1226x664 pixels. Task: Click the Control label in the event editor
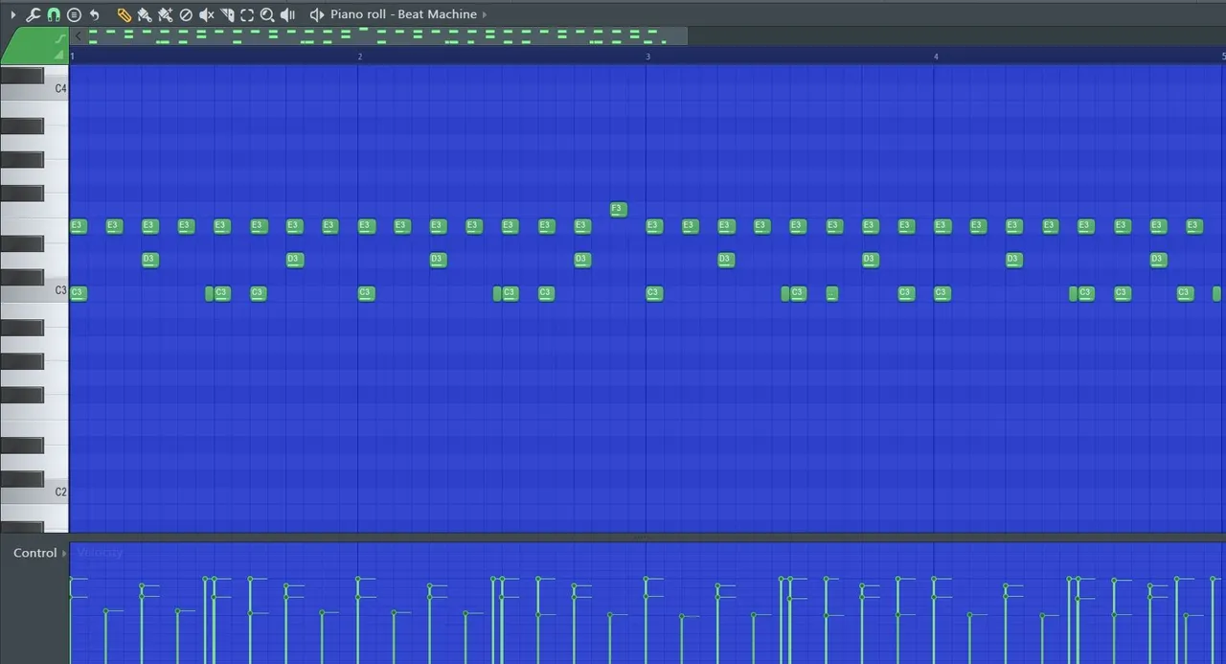(34, 553)
